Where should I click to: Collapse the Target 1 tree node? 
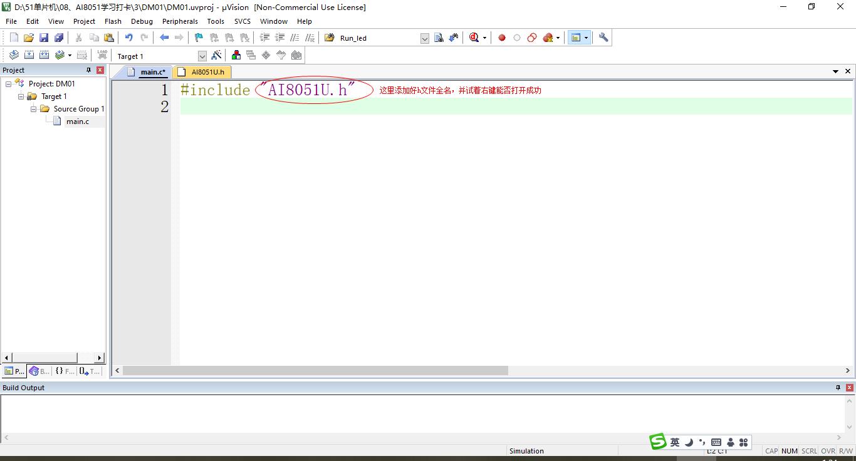[x=21, y=96]
